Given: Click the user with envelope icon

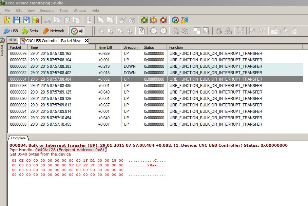Looking at the screenshot, I should (185, 20).
